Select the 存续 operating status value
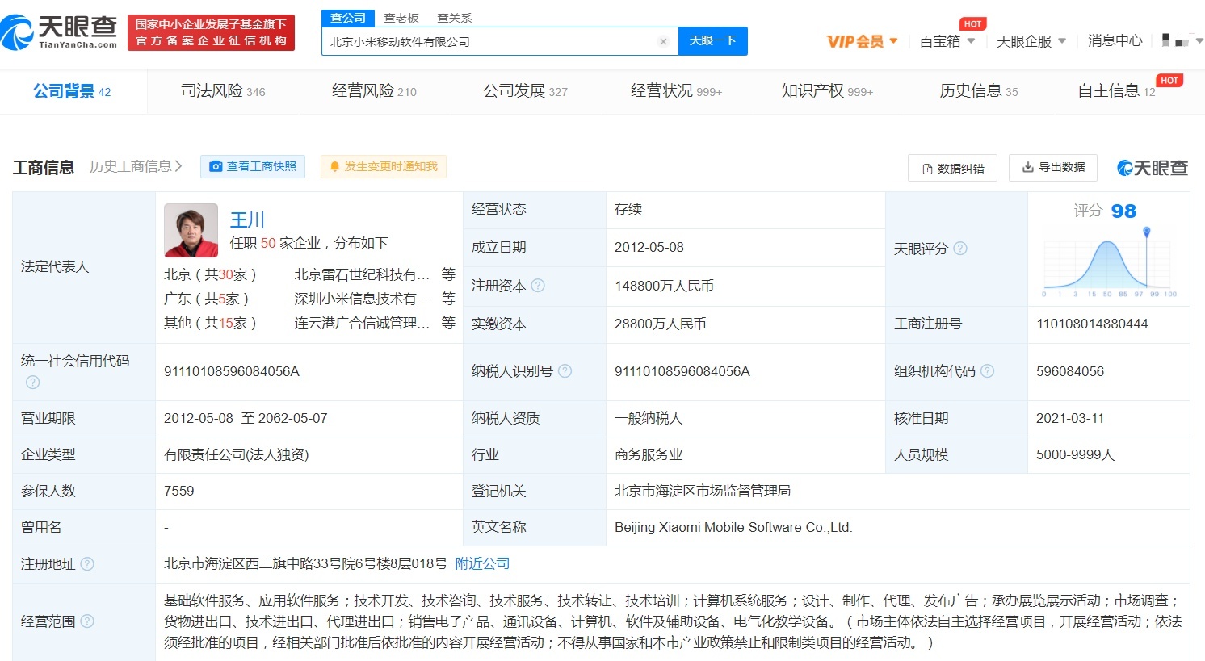 (x=628, y=209)
